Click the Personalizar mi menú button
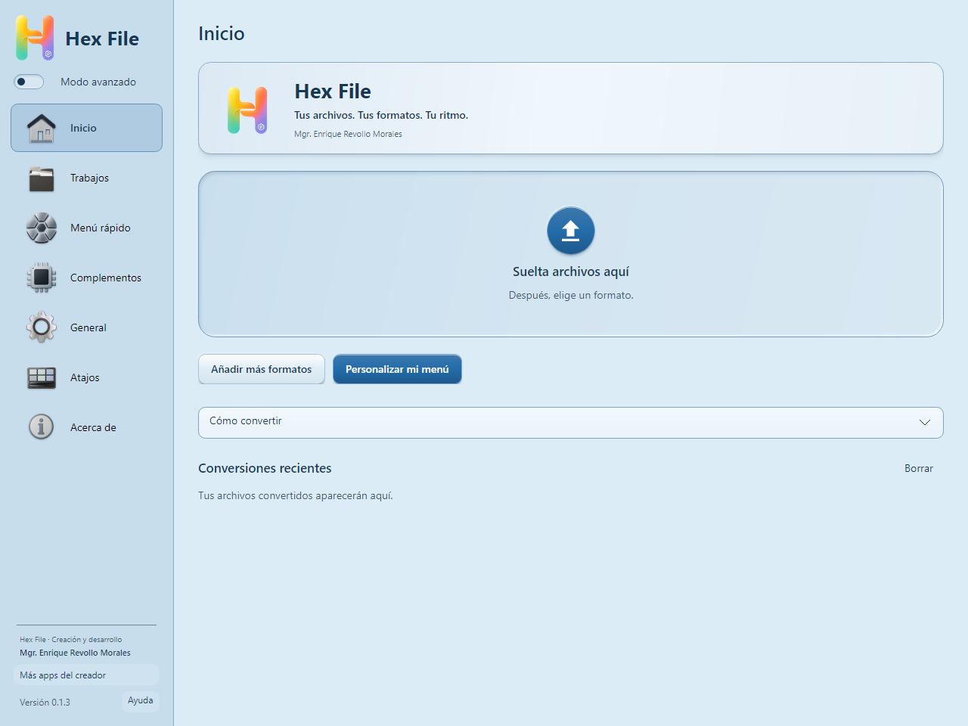 click(x=397, y=369)
